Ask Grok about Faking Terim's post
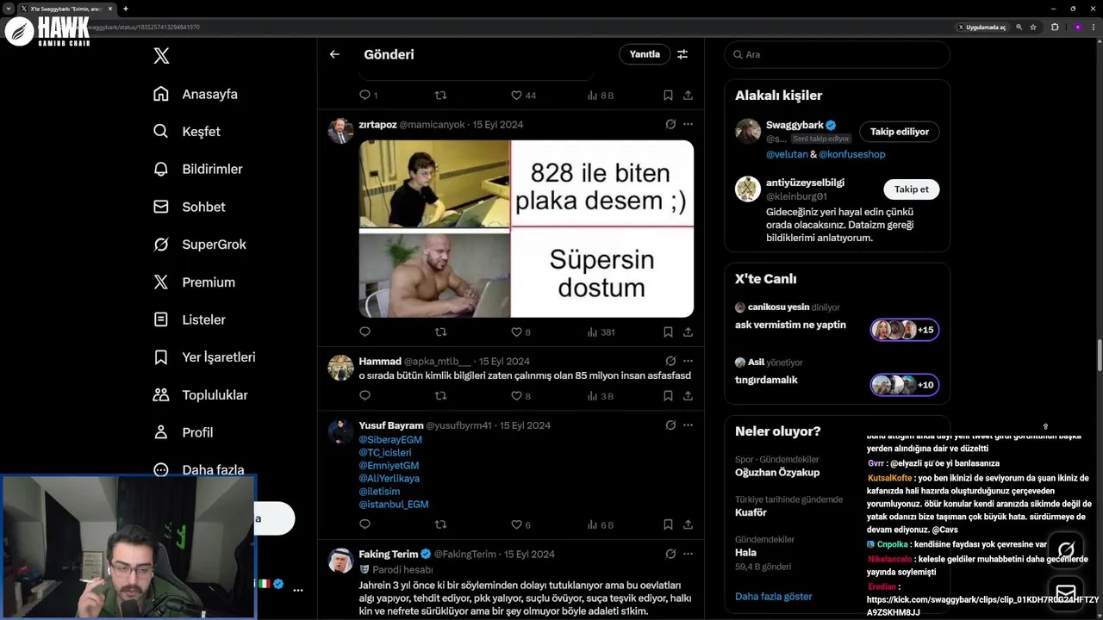Screen dimensions: 1103x620 [x=670, y=554]
